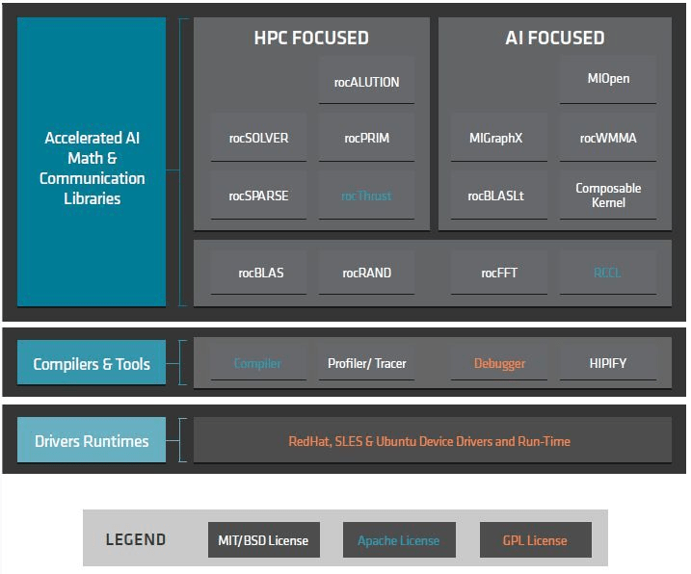This screenshot has height=574, width=691.
Task: Click the rocALUTION library tile
Action: pyautogui.click(x=366, y=82)
